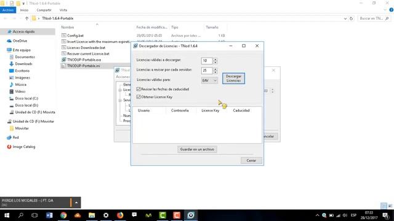Click 'Licencias a revisar por cada servidor' field
Viewport: 394px width, 221px height.
click(x=207, y=71)
